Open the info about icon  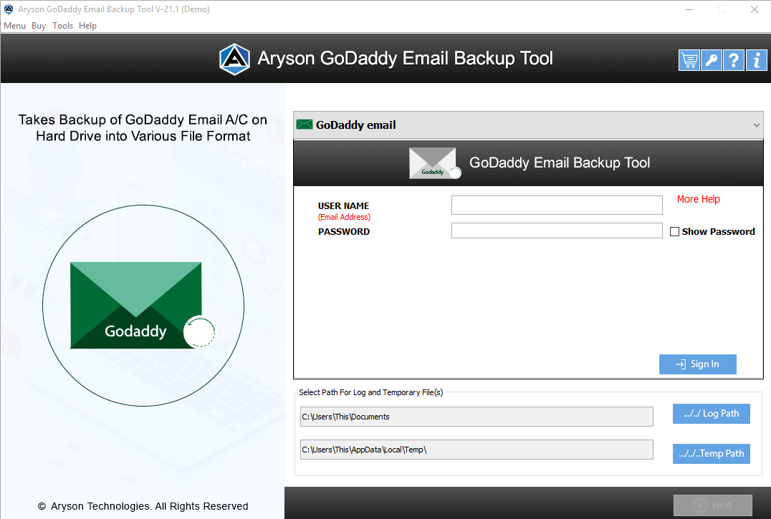tap(756, 60)
